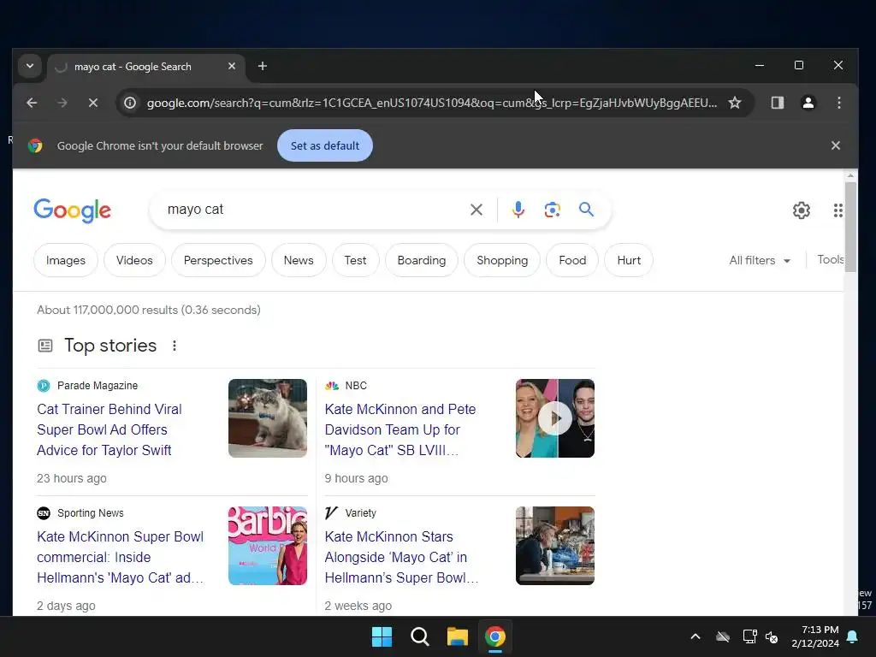This screenshot has height=657, width=876.
Task: Bookmark this page with the star icon
Action: tap(735, 103)
